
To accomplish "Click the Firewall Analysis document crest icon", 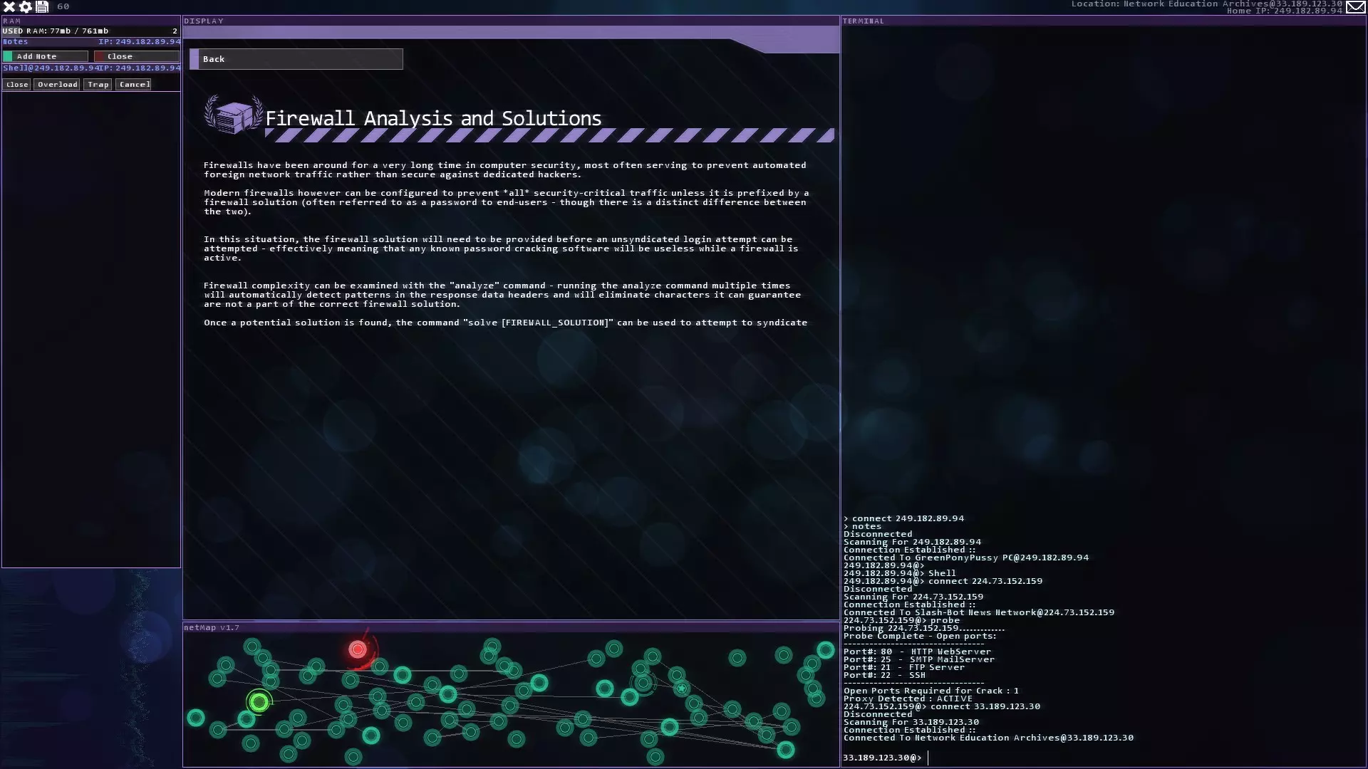I will coord(233,115).
